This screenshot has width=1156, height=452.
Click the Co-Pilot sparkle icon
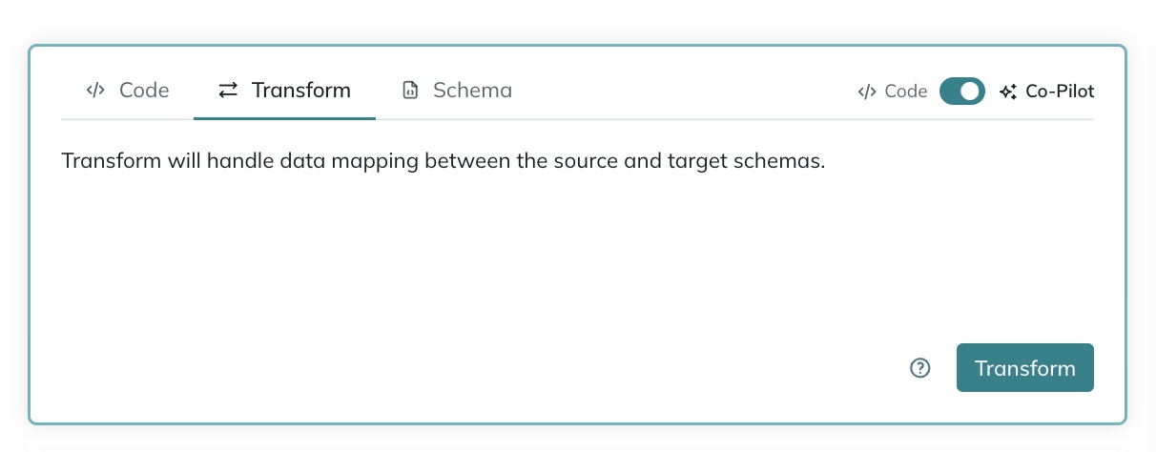pyautogui.click(x=1008, y=92)
